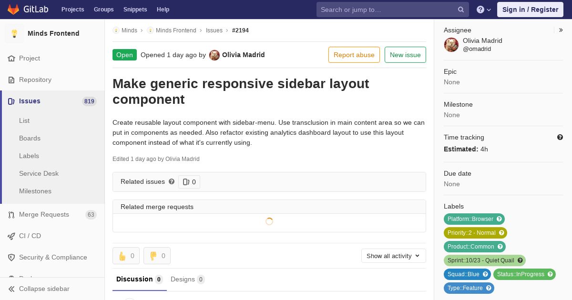The image size is (572, 300).
Task: Click the related issues count badge
Action: [189, 182]
